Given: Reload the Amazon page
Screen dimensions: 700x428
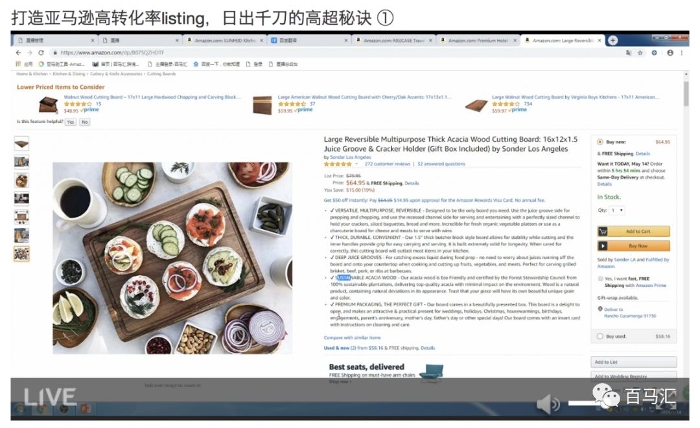Looking at the screenshot, I should pos(41,52).
